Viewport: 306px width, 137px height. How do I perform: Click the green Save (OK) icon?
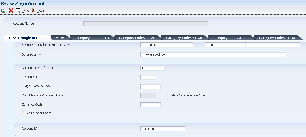click(x=3, y=11)
